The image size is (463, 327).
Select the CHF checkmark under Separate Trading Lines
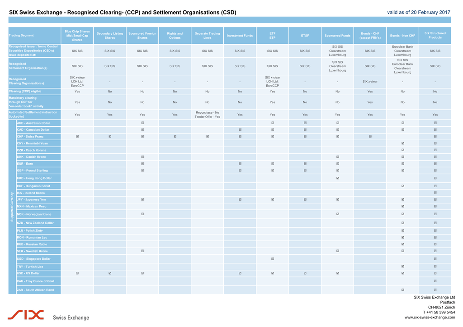[x=208, y=136]
